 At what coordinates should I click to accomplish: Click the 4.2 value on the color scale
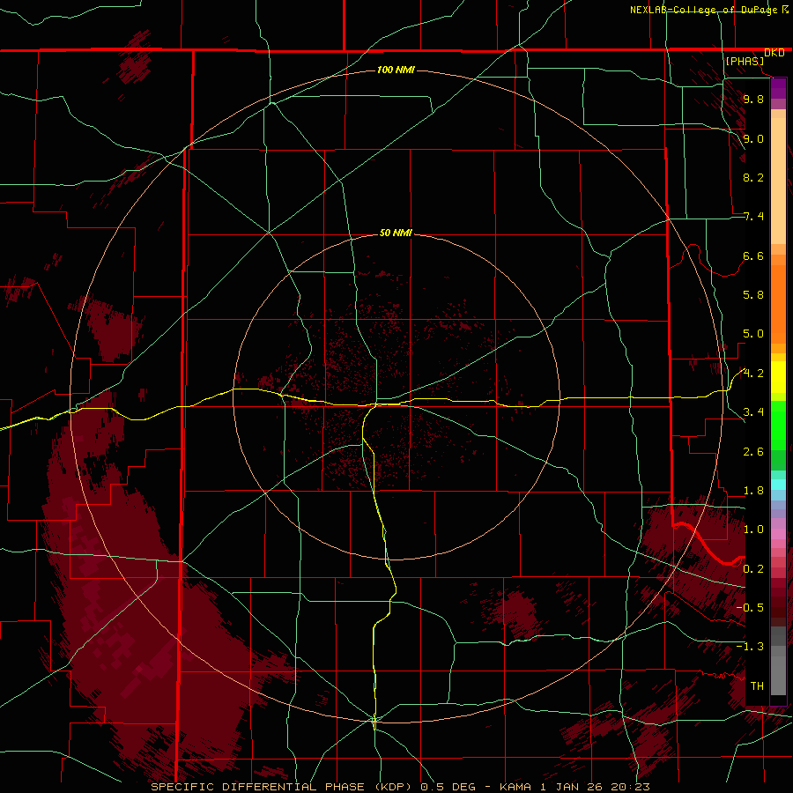753,374
